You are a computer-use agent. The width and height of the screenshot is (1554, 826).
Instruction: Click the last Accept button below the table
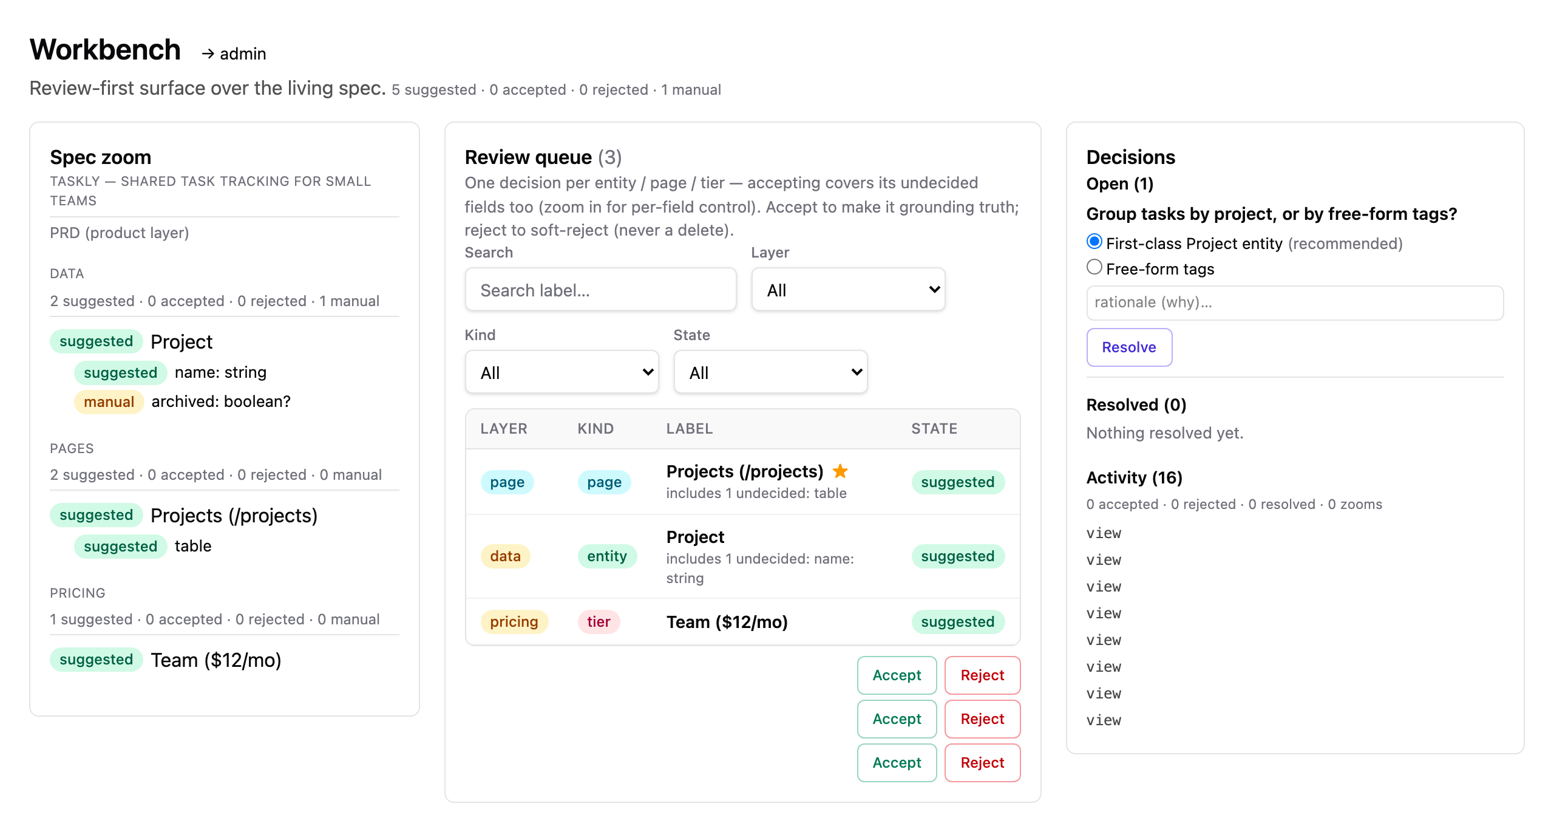pos(897,763)
